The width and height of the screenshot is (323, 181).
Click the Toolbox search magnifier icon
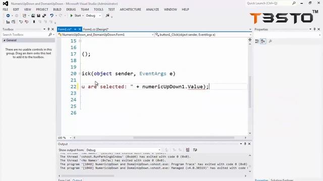(x=50, y=35)
